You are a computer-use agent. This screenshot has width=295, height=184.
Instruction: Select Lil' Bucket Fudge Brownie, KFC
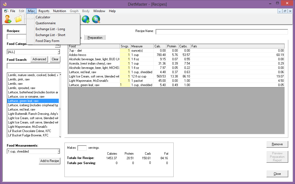click(x=33, y=136)
